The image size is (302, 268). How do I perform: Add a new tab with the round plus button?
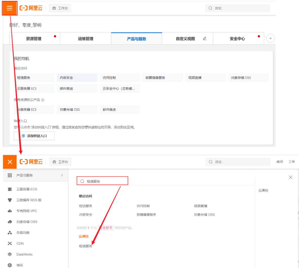(270, 38)
